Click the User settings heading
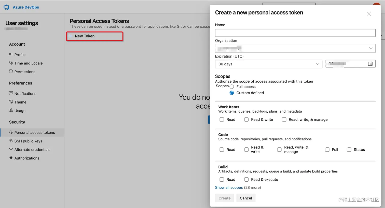The image size is (385, 208). pos(22,23)
